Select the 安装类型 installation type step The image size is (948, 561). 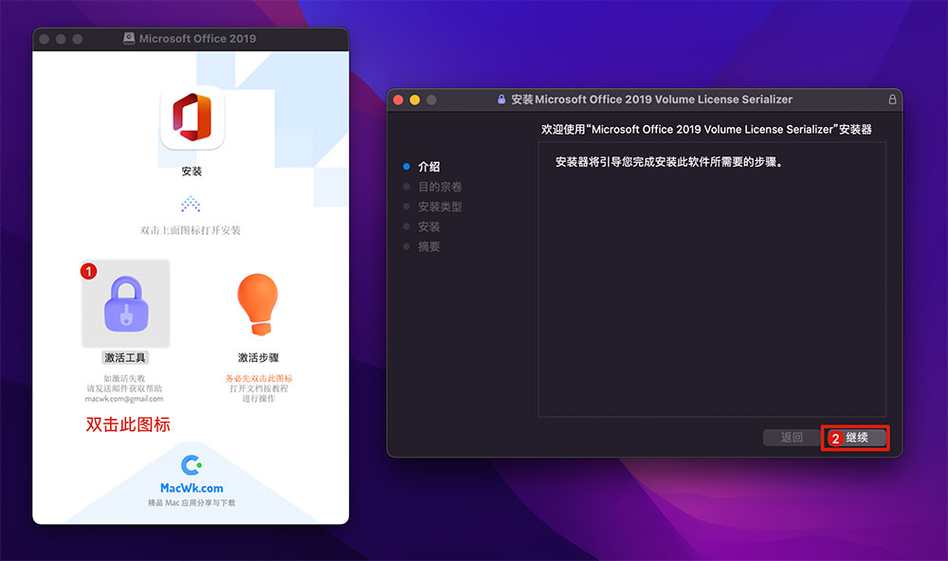(x=440, y=207)
